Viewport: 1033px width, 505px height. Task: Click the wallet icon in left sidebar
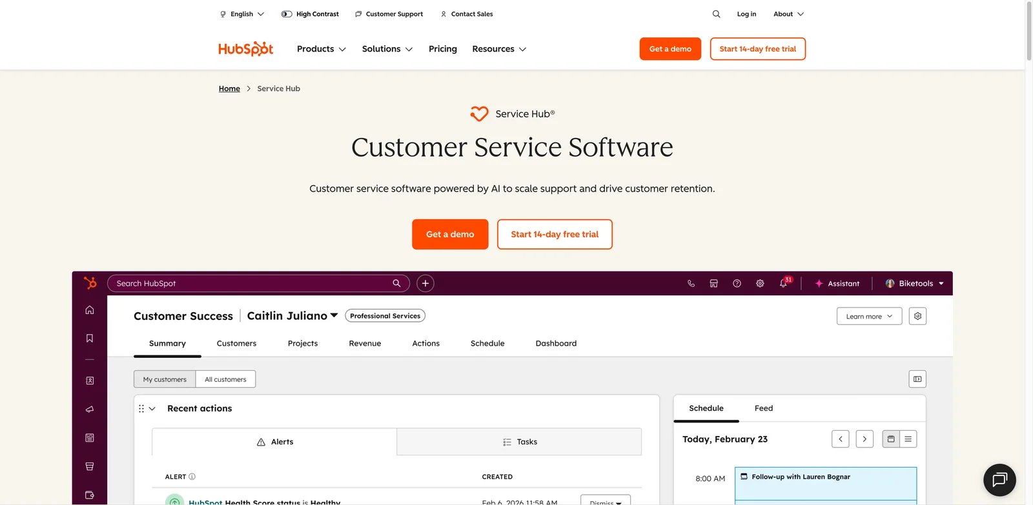[90, 495]
